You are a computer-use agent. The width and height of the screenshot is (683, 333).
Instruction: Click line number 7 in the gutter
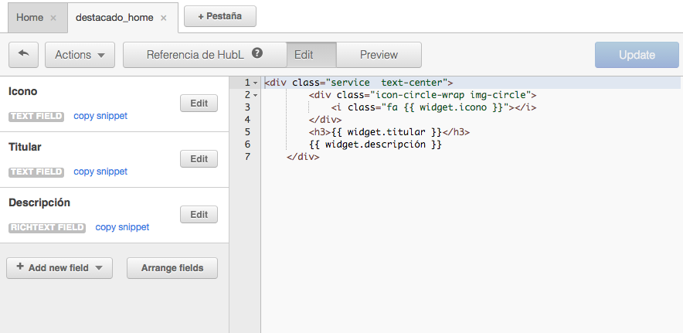(247, 157)
